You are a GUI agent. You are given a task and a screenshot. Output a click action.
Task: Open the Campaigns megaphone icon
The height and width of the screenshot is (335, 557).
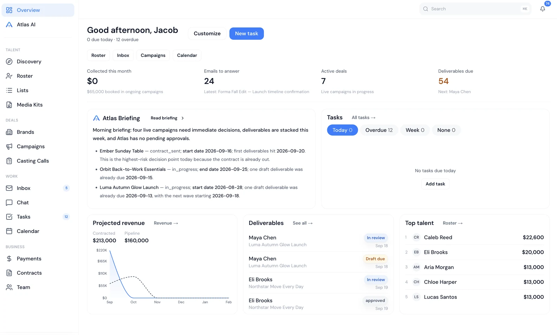(x=9, y=147)
